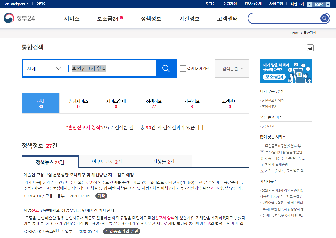
Task: Select the 서비스안내 results tab
Action: 116,103
